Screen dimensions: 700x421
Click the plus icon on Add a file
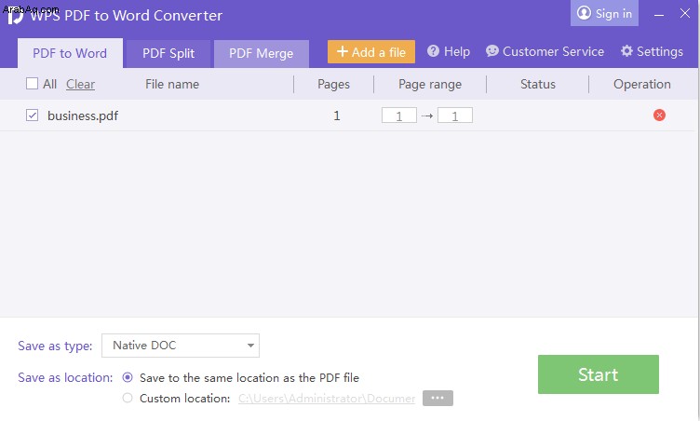tap(343, 51)
